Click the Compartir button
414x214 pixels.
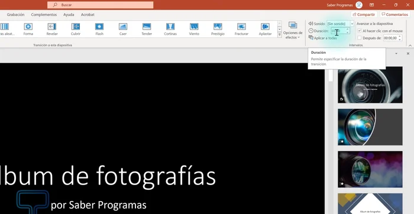pyautogui.click(x=364, y=15)
